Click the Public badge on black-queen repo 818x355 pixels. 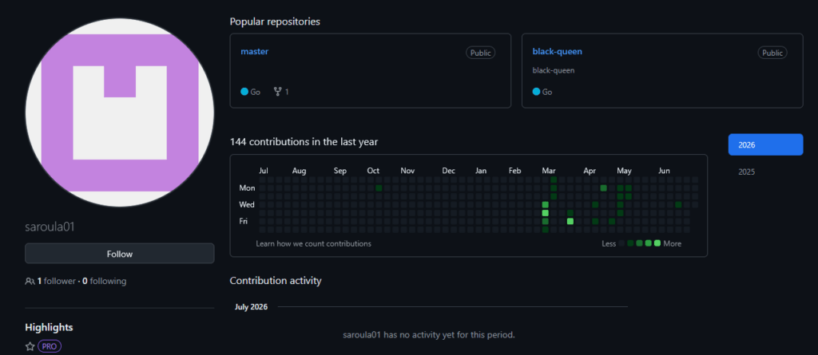(772, 53)
